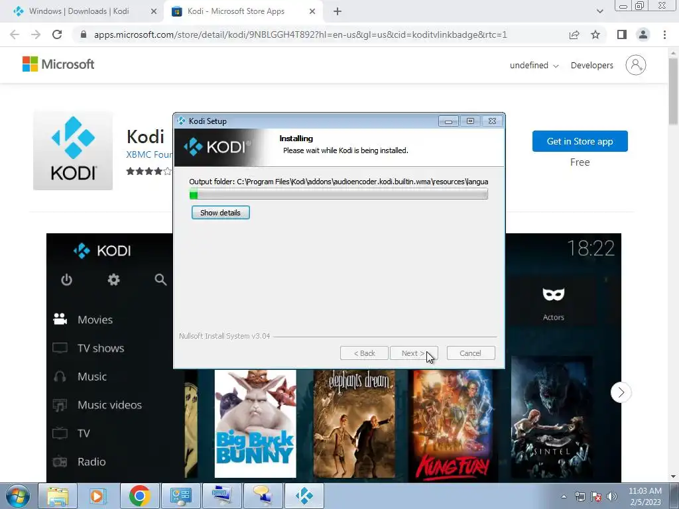The image size is (679, 509).
Task: Click Show details in Kodi Setup
Action: [220, 213]
